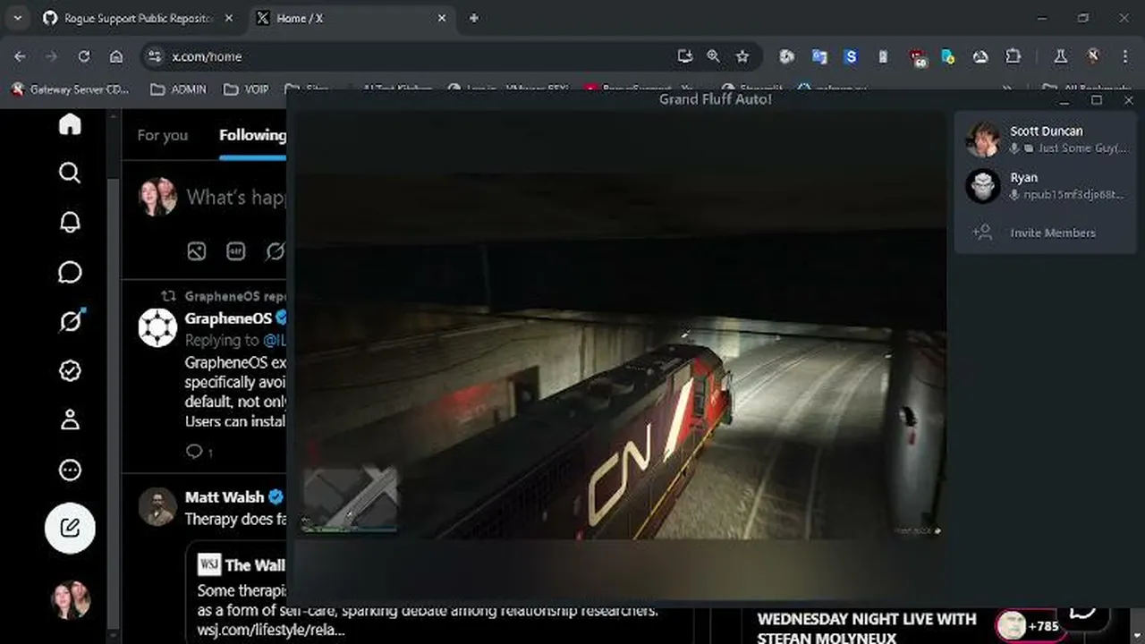Go to X Home via house icon
The height and width of the screenshot is (644, 1145).
point(70,124)
